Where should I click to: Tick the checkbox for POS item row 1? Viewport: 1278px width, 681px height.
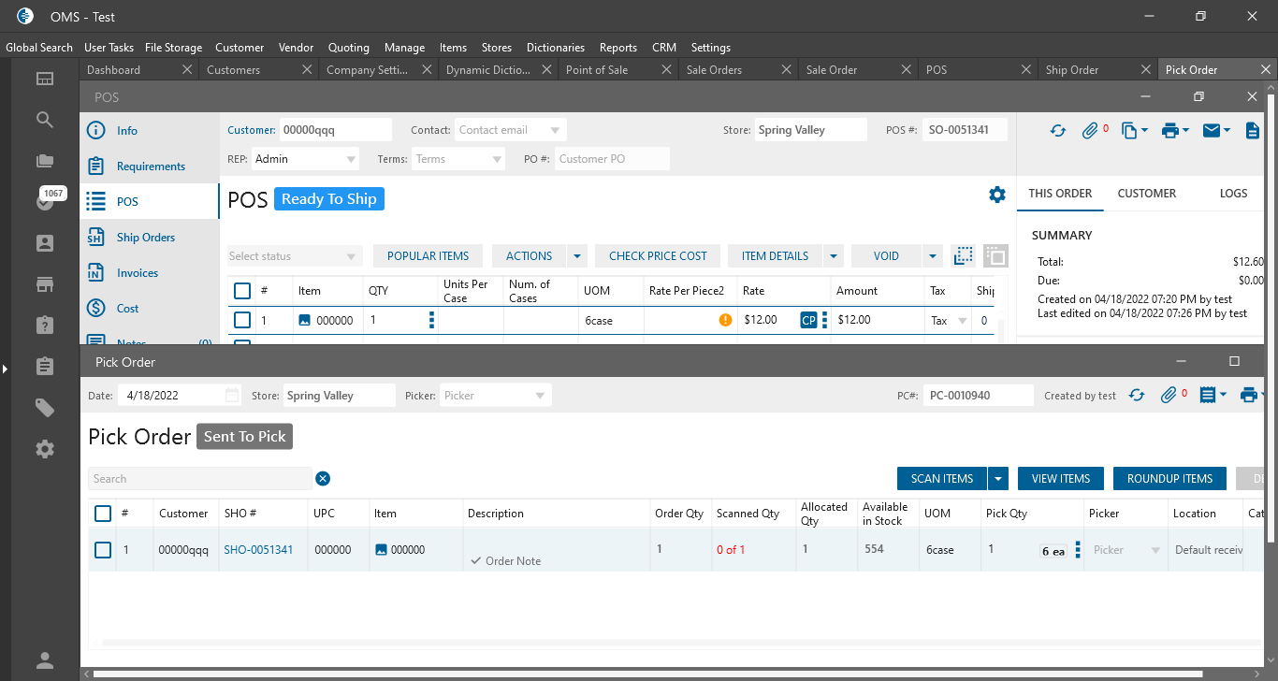coord(242,320)
